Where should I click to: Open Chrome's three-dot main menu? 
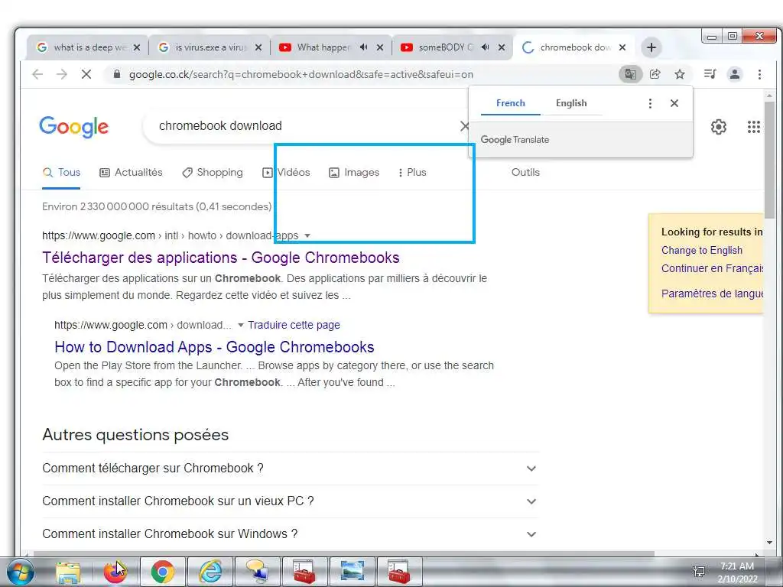click(x=759, y=74)
